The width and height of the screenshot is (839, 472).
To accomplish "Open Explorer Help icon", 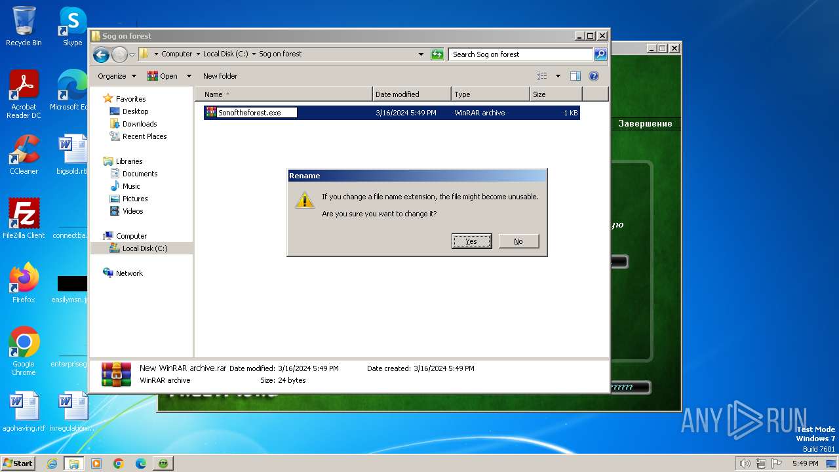I will tap(594, 76).
